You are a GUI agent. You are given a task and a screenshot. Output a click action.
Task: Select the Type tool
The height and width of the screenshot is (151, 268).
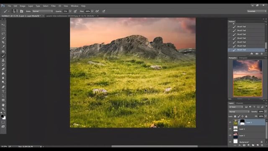coord(3,91)
